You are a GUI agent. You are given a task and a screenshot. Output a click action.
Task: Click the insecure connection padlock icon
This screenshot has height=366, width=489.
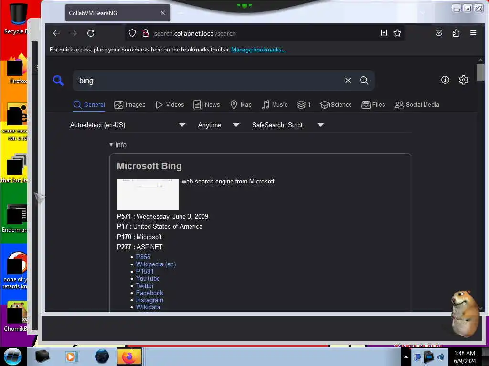pos(145,33)
